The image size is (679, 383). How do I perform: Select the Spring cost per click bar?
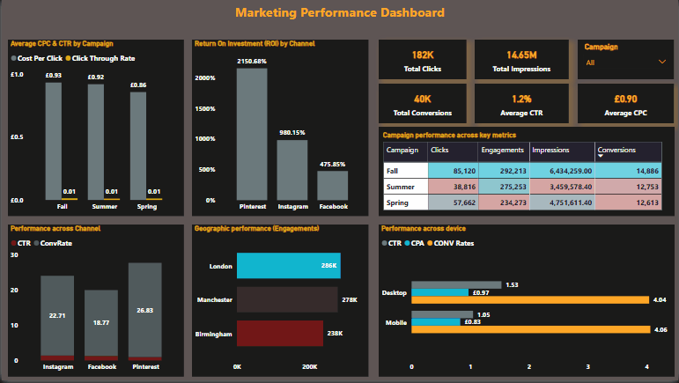(x=138, y=146)
